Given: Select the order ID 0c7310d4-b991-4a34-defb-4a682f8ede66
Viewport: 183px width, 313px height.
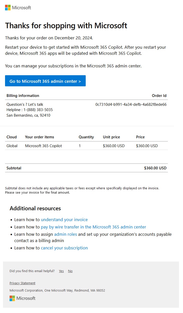Looking at the screenshot, I should [131, 104].
